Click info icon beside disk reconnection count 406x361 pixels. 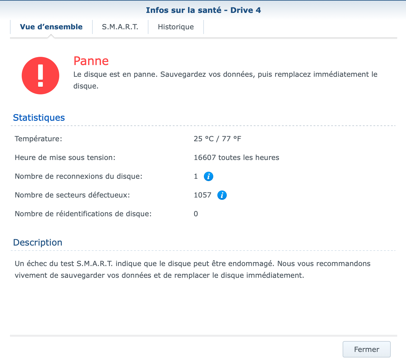pyautogui.click(x=208, y=176)
